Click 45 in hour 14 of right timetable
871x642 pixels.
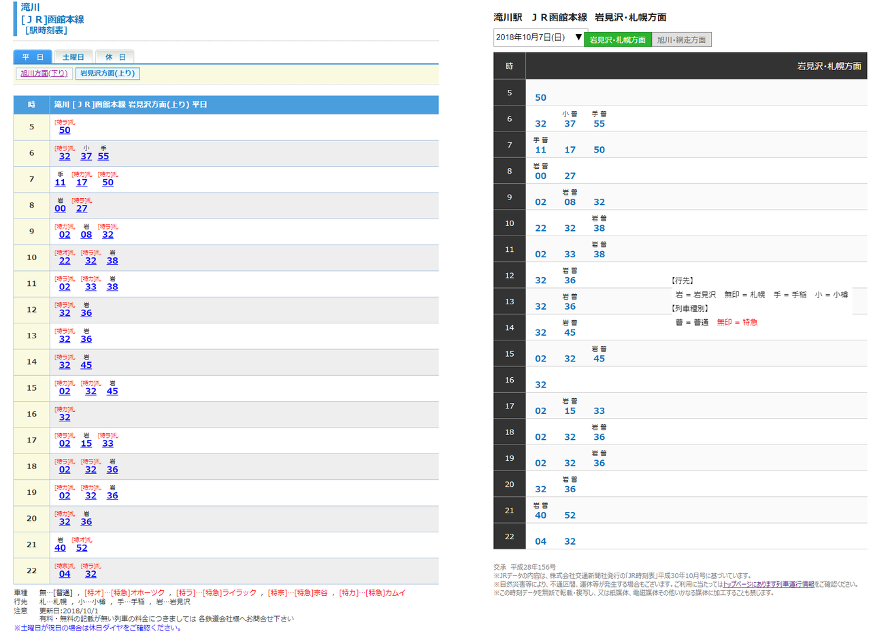click(x=570, y=333)
